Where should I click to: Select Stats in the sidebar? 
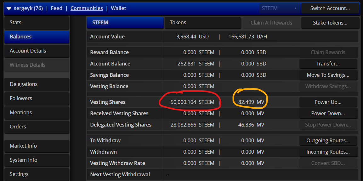coord(37,22)
